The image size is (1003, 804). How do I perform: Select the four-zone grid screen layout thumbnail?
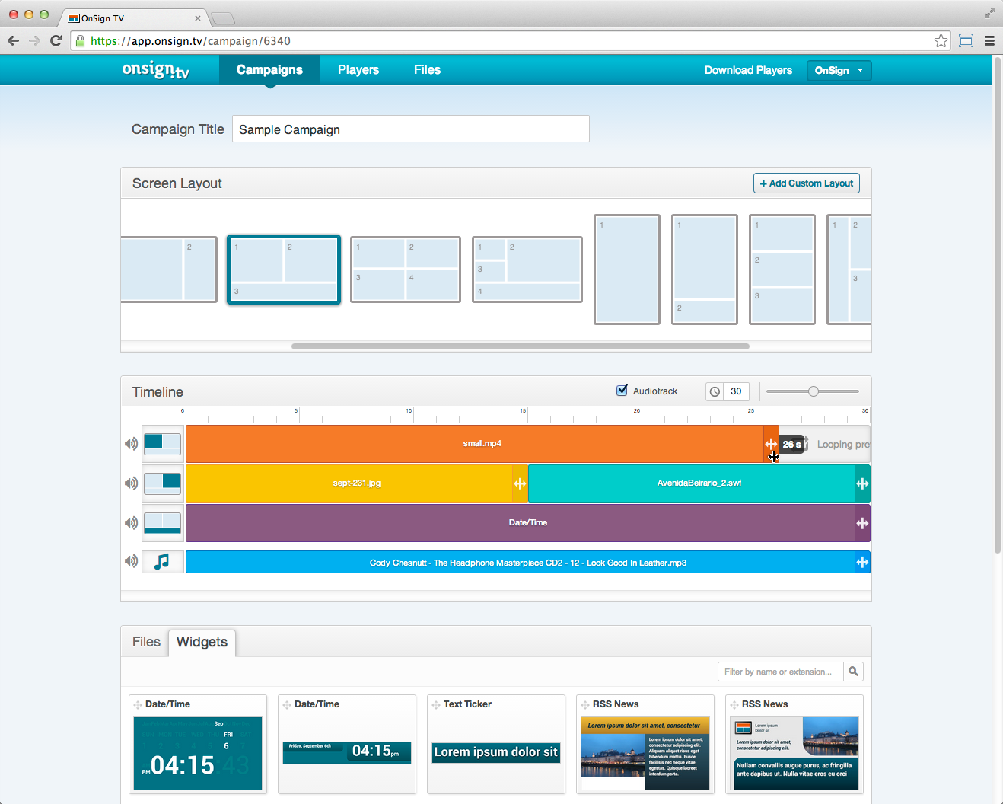tap(406, 270)
